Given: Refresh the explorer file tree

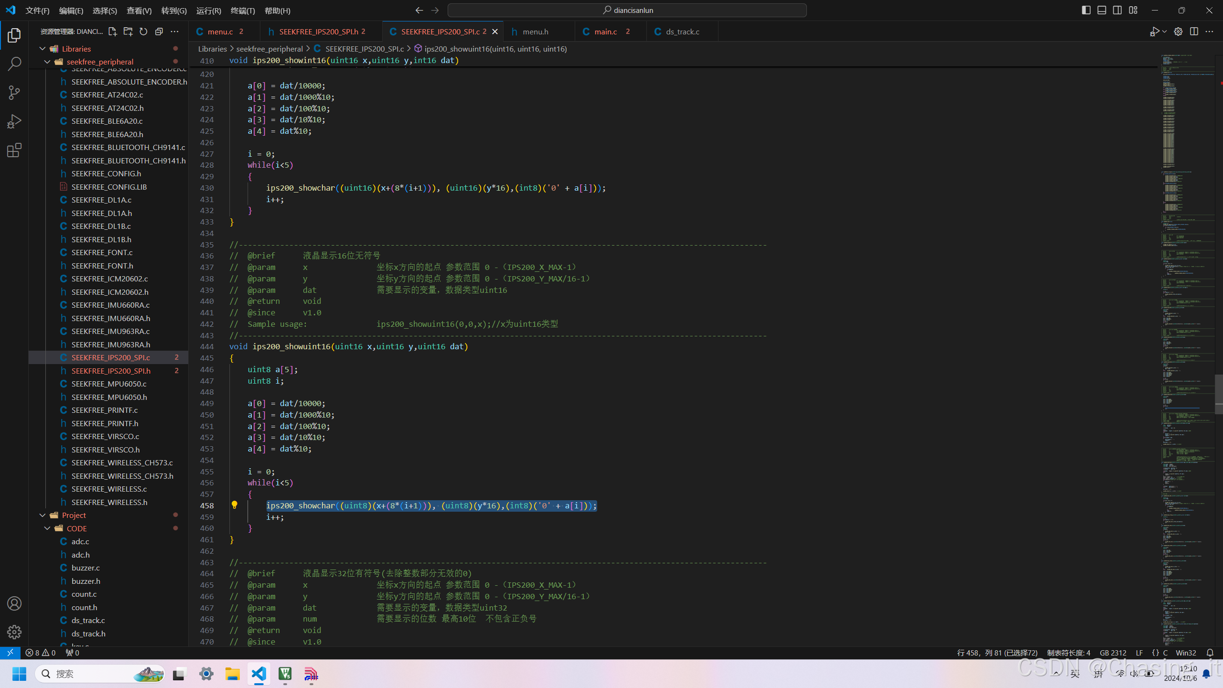Looking at the screenshot, I should pos(143,32).
